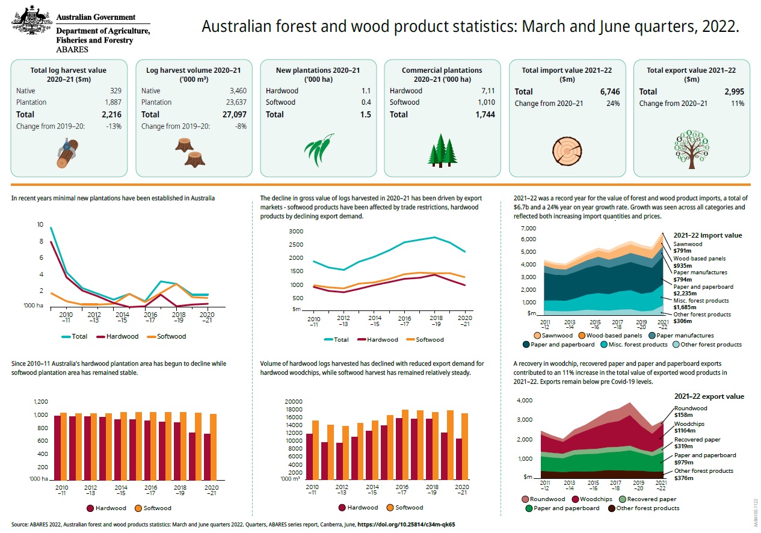The height and width of the screenshot is (533, 761).
Task: Click Total log harvest value card heading
Action: (x=68, y=75)
